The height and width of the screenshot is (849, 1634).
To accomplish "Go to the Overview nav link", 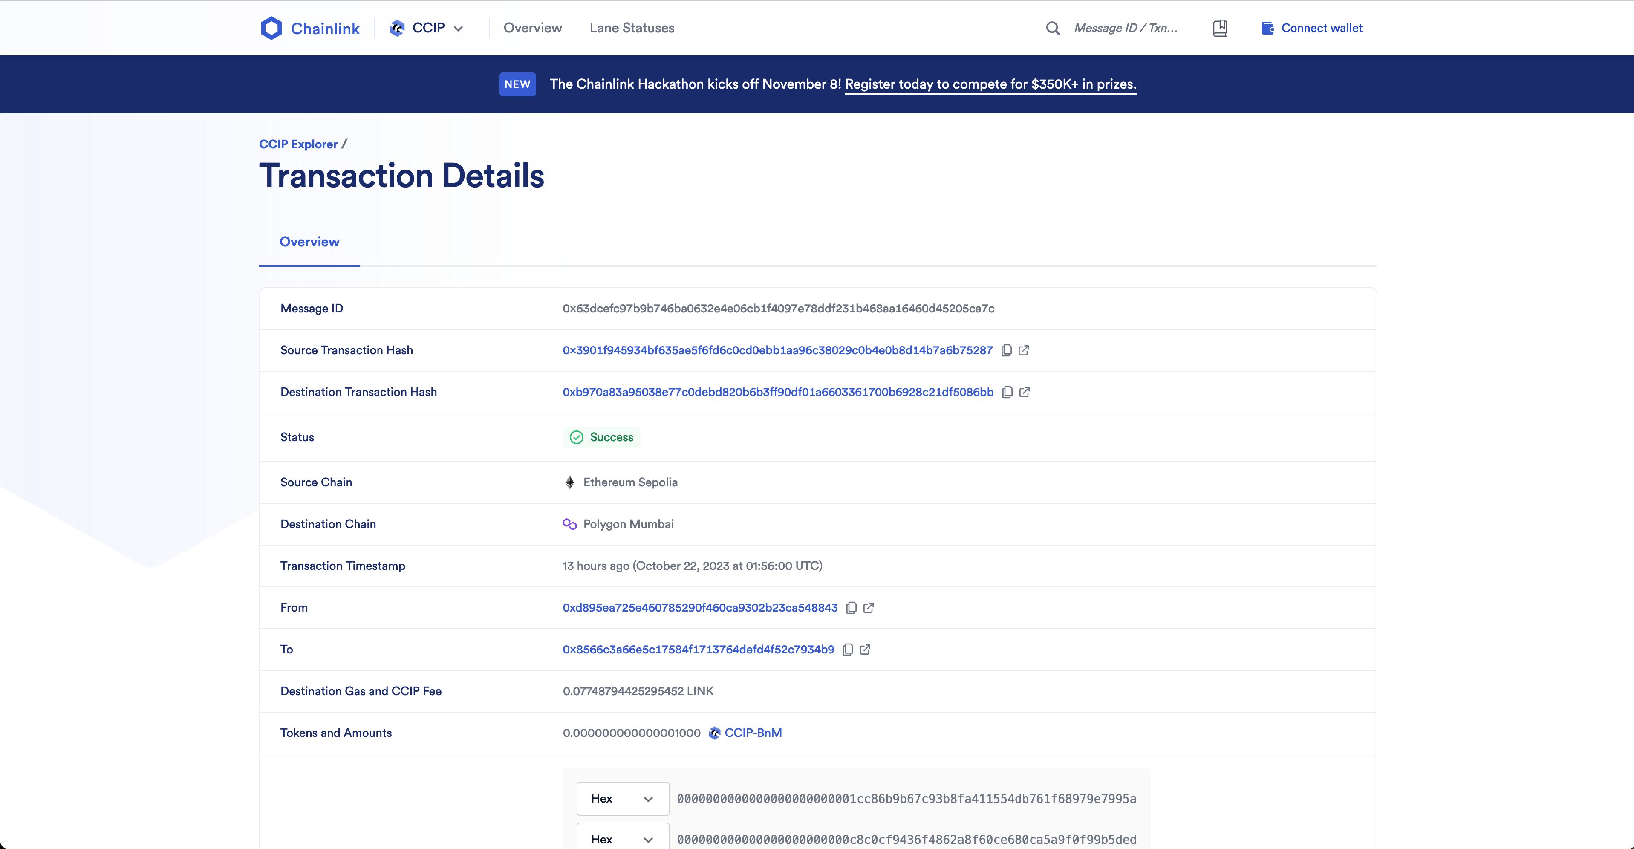I will pyautogui.click(x=533, y=28).
